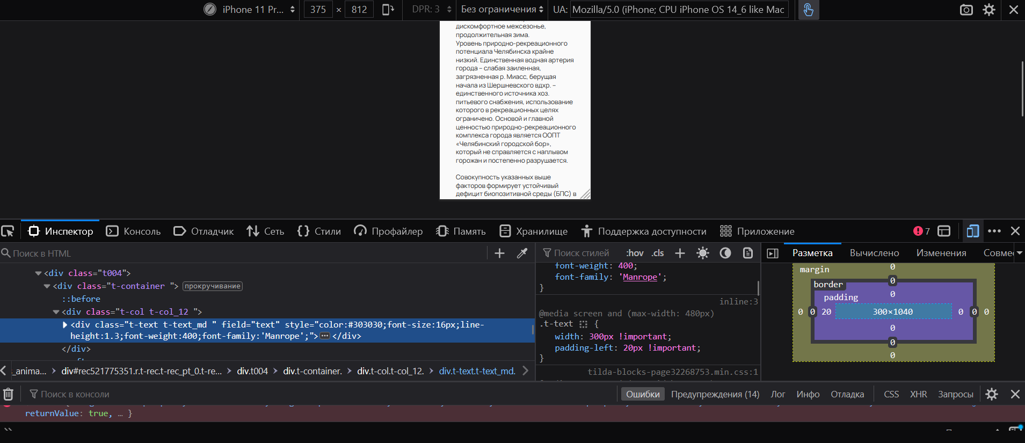Switch sidebar to Вычислено tab
Viewport: 1025px width, 443px height.
pos(874,253)
